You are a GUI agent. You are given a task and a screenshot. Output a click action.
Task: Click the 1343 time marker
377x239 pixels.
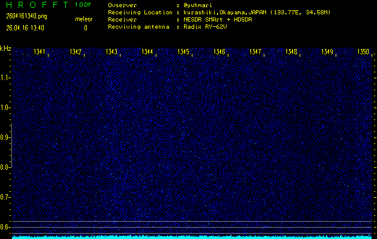click(x=111, y=52)
